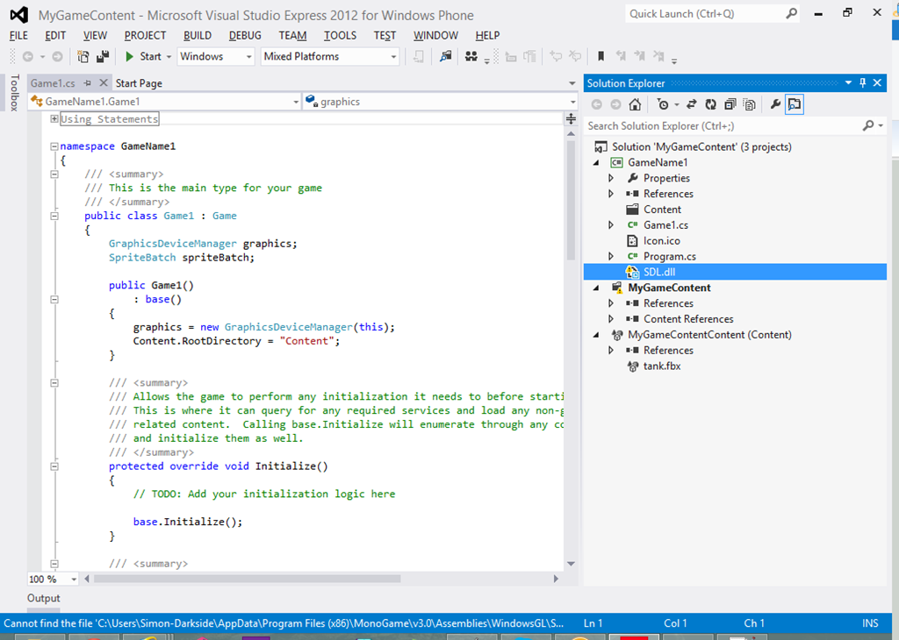Click the bookmark toolbar icon
The image size is (899, 640).
tap(601, 56)
